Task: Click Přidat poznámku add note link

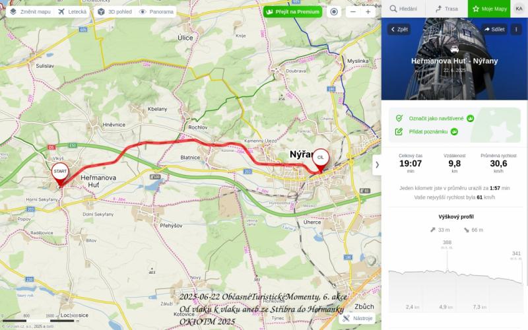Action: coord(426,131)
